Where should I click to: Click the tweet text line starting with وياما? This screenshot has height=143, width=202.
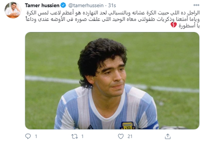(113, 20)
